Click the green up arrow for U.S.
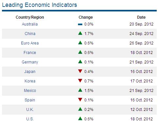160x123 pixels. click(80, 118)
